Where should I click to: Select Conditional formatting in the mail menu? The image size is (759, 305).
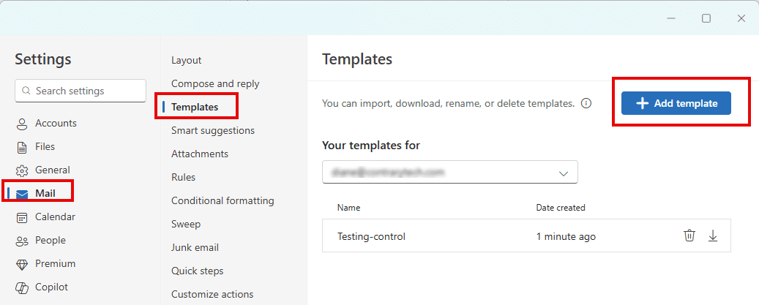click(x=223, y=200)
